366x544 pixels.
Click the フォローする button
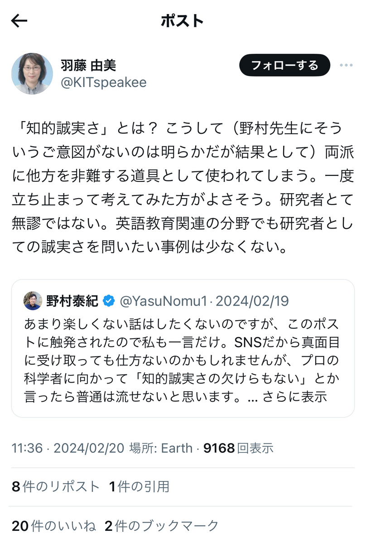click(285, 65)
